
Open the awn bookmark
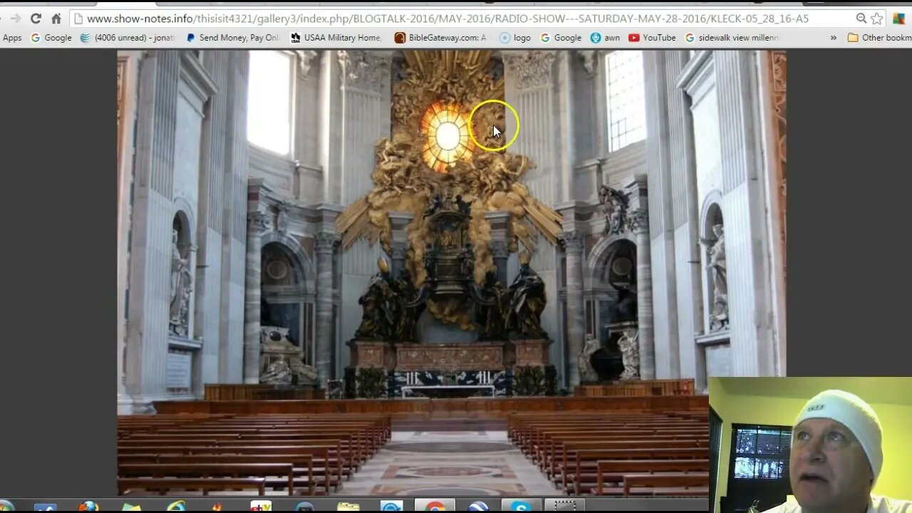click(x=605, y=38)
